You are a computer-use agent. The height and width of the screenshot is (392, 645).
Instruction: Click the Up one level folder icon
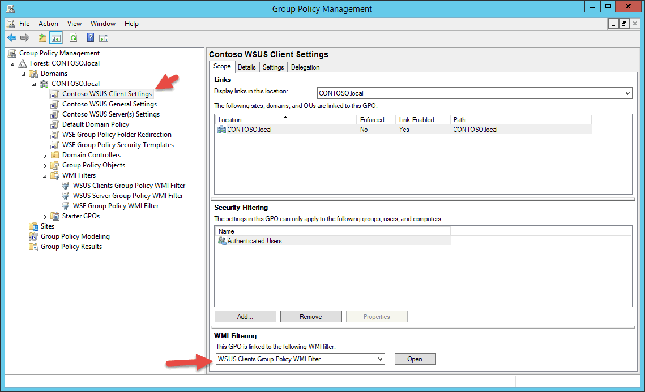pos(42,38)
